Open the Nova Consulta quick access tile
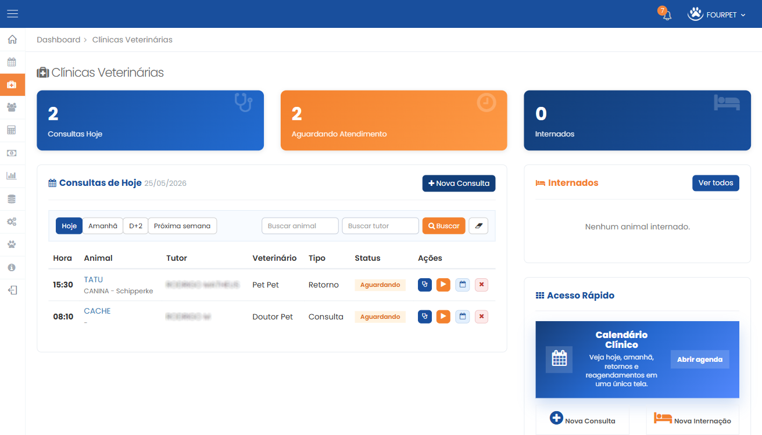This screenshot has width=762, height=435. (582, 419)
